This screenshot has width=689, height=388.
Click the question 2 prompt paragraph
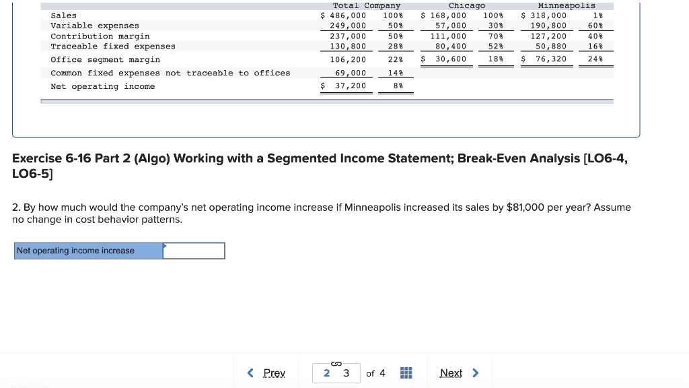point(322,214)
